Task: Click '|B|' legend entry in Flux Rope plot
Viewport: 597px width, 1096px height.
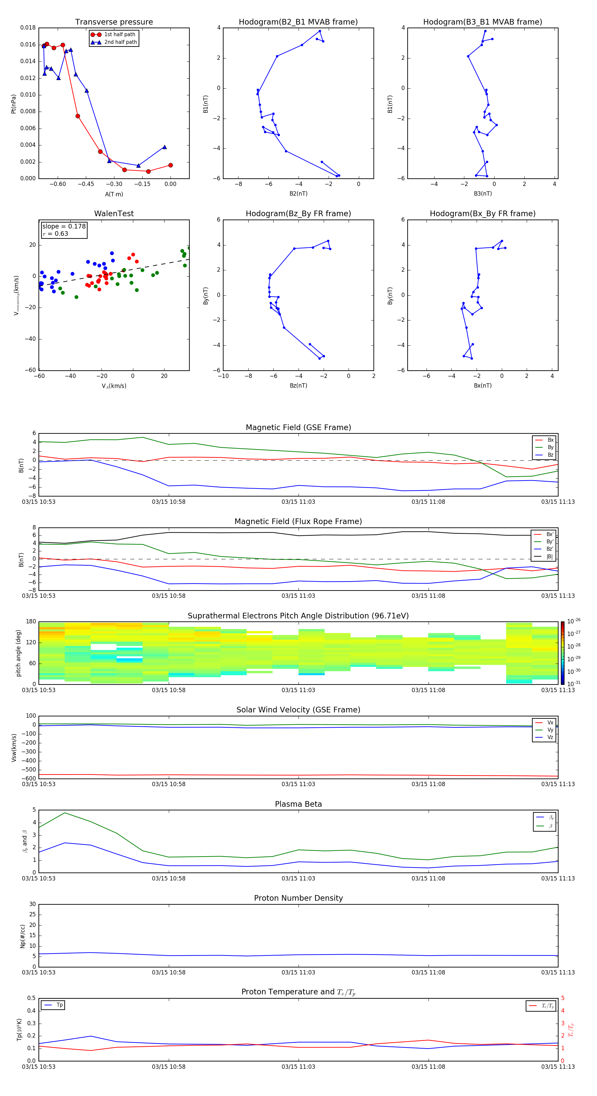Action: click(x=544, y=557)
